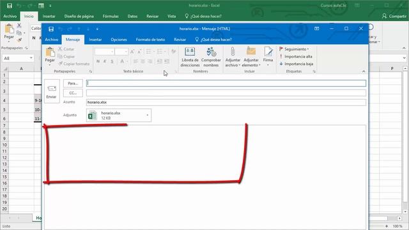Click Compartir in Excel window

click(x=394, y=16)
